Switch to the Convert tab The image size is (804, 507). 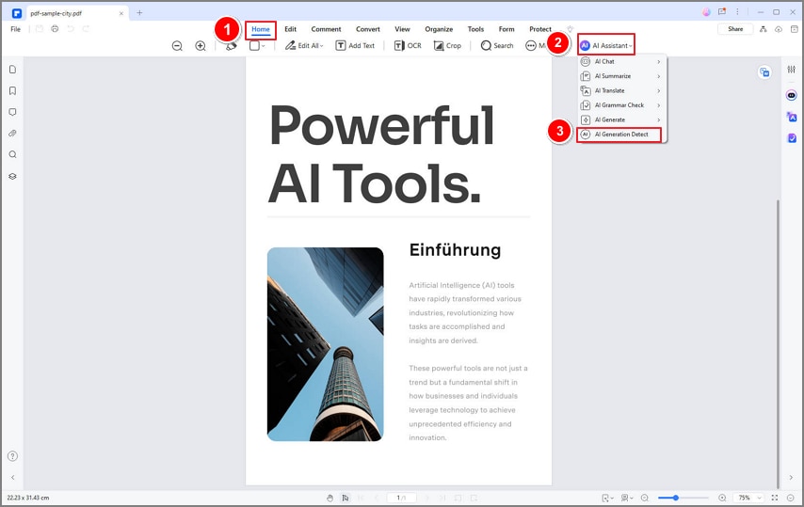point(368,29)
